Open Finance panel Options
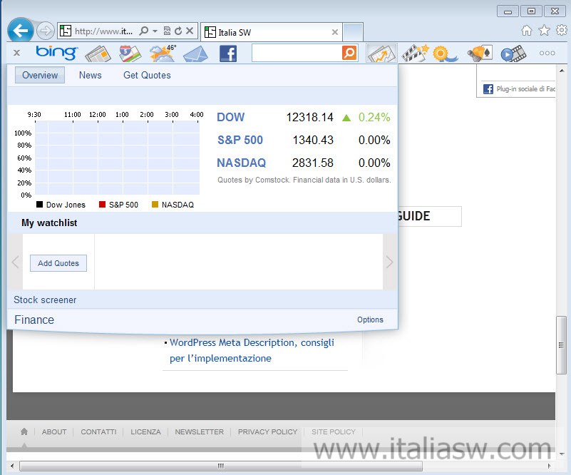Viewport: 571px width, 475px height. tap(371, 320)
